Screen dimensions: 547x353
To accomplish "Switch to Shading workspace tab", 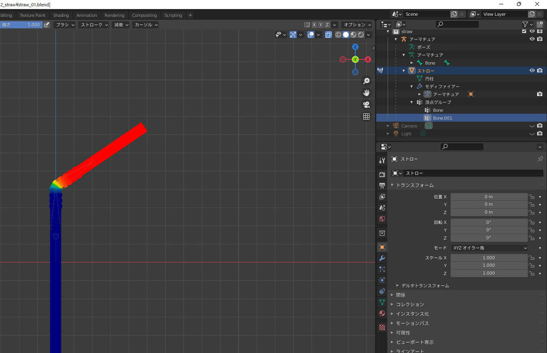I will tap(61, 15).
